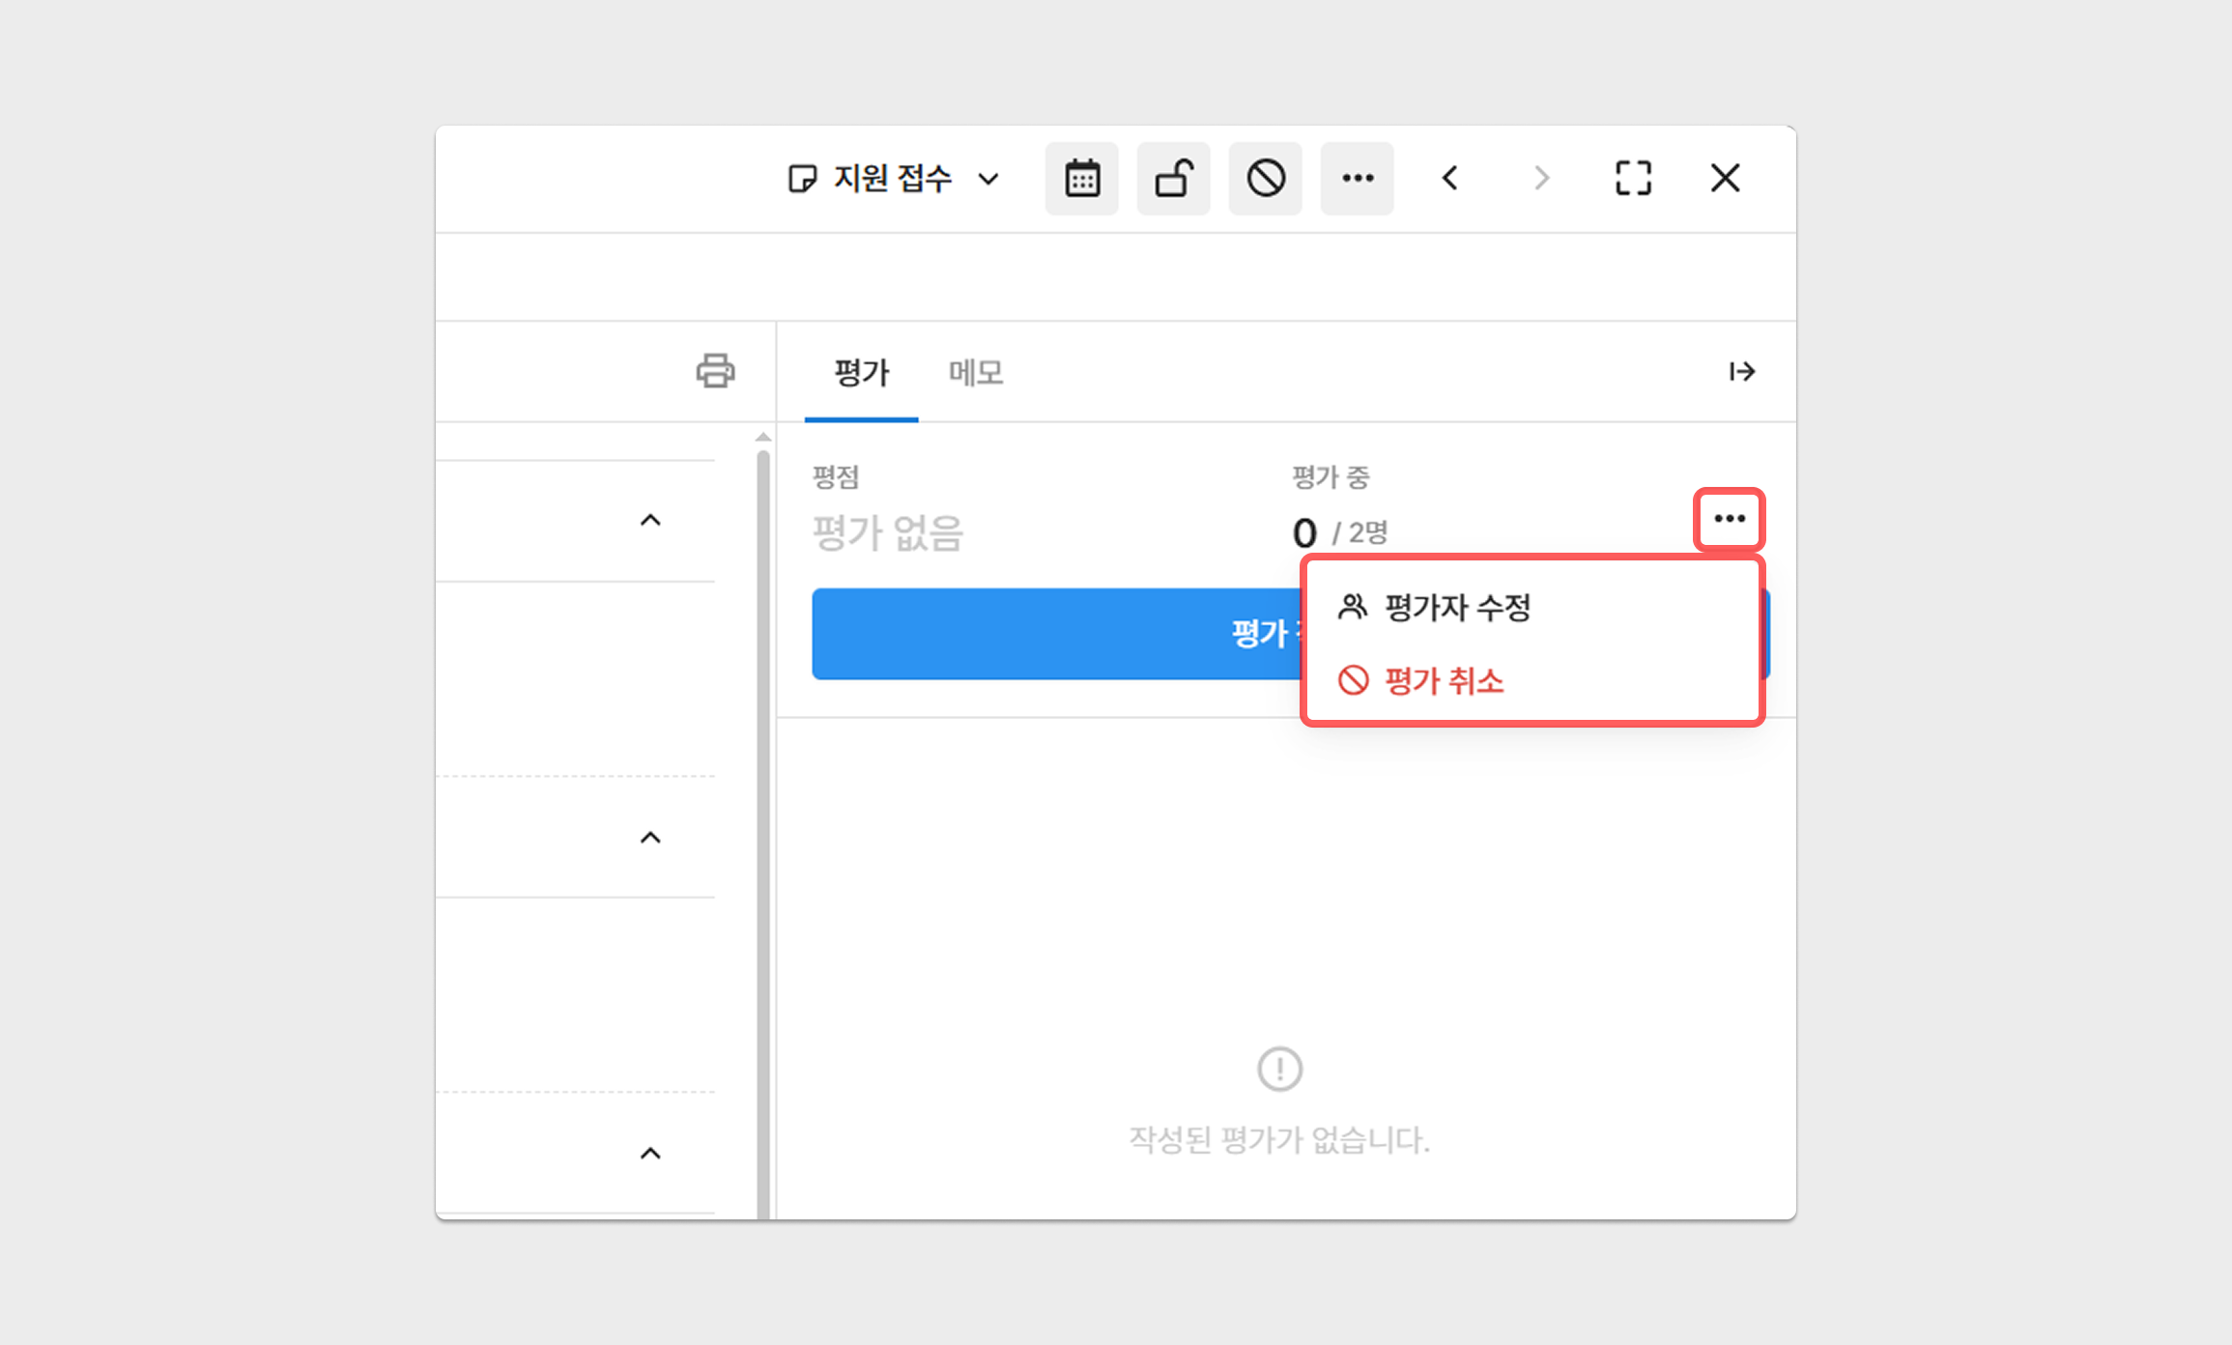Click the evaluation more options button
Viewport: 2232px width, 1345px height.
coord(1729,520)
